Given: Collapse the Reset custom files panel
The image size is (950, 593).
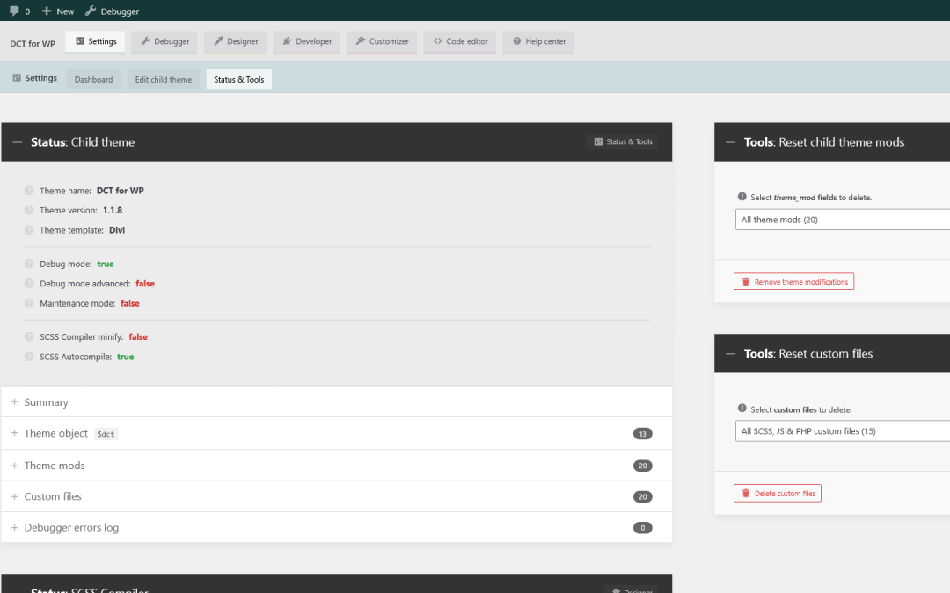Looking at the screenshot, I should 731,354.
